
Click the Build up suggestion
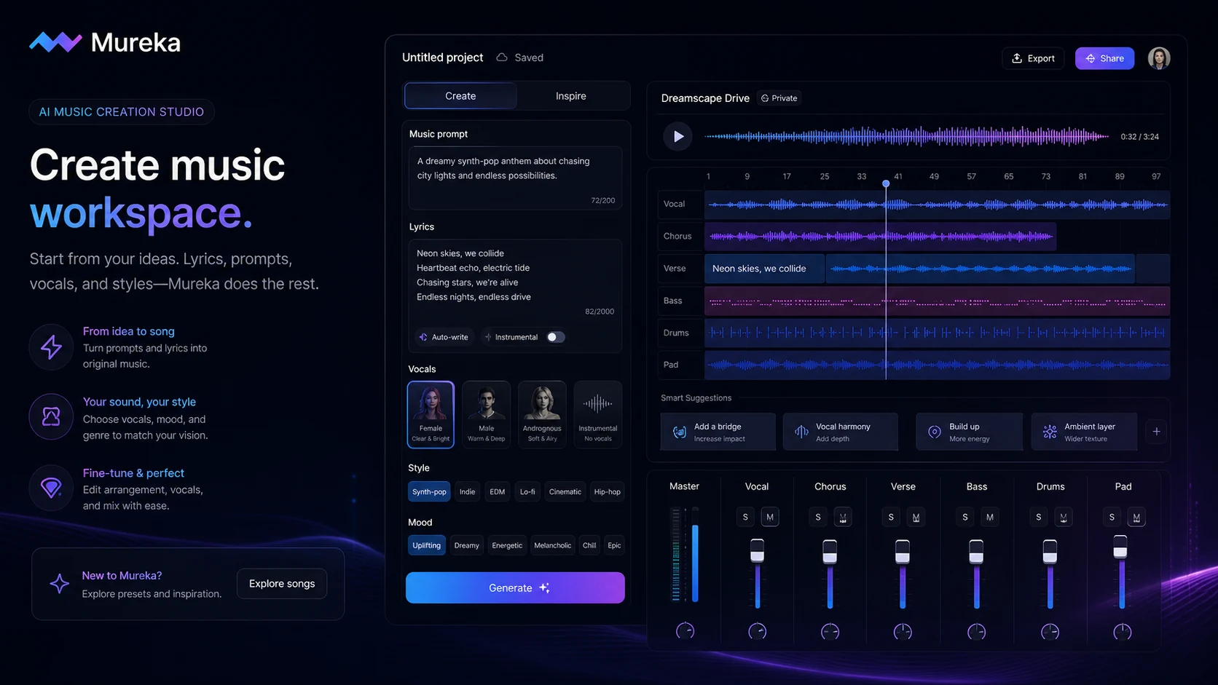click(969, 432)
